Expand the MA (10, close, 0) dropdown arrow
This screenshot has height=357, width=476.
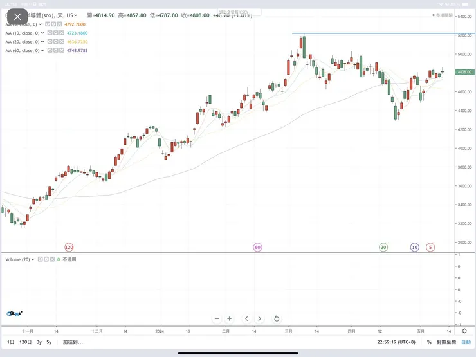tap(42, 33)
